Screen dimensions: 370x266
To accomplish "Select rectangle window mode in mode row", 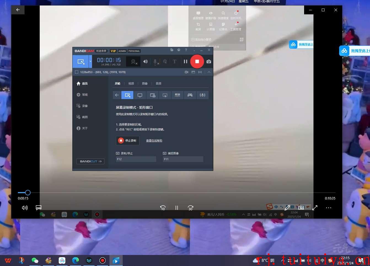I will [x=127, y=95].
